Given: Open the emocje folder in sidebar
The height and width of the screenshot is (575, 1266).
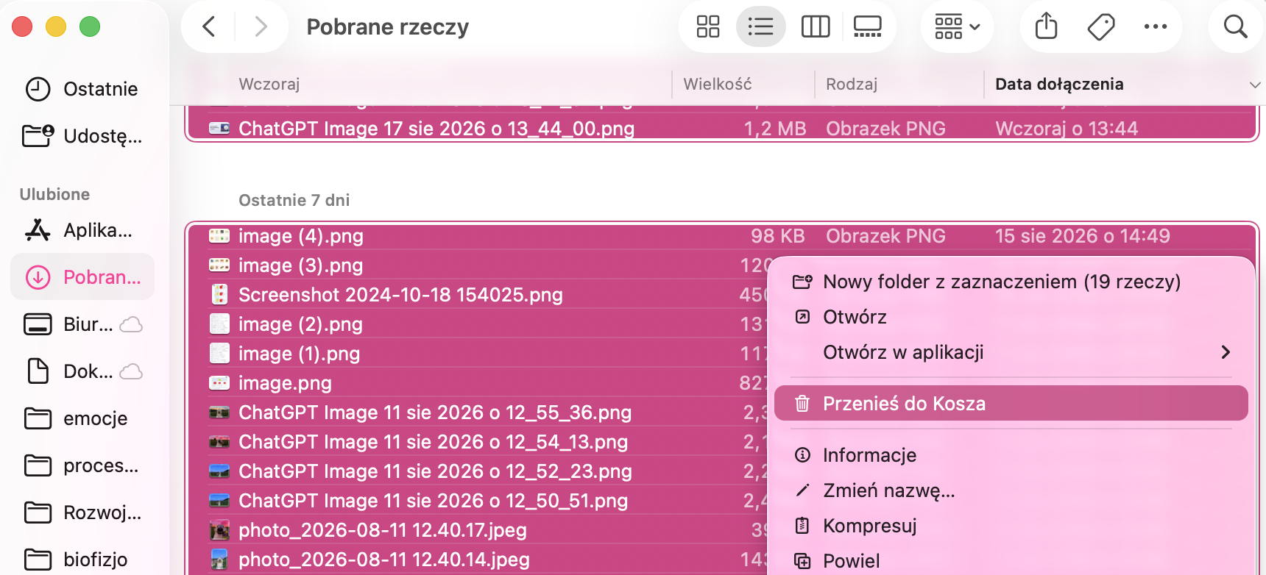Looking at the screenshot, I should (x=82, y=418).
